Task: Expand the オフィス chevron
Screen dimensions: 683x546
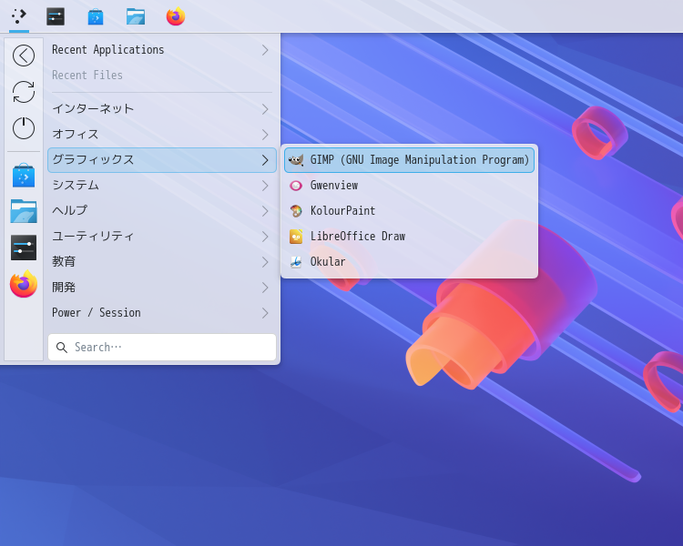Action: (x=265, y=135)
